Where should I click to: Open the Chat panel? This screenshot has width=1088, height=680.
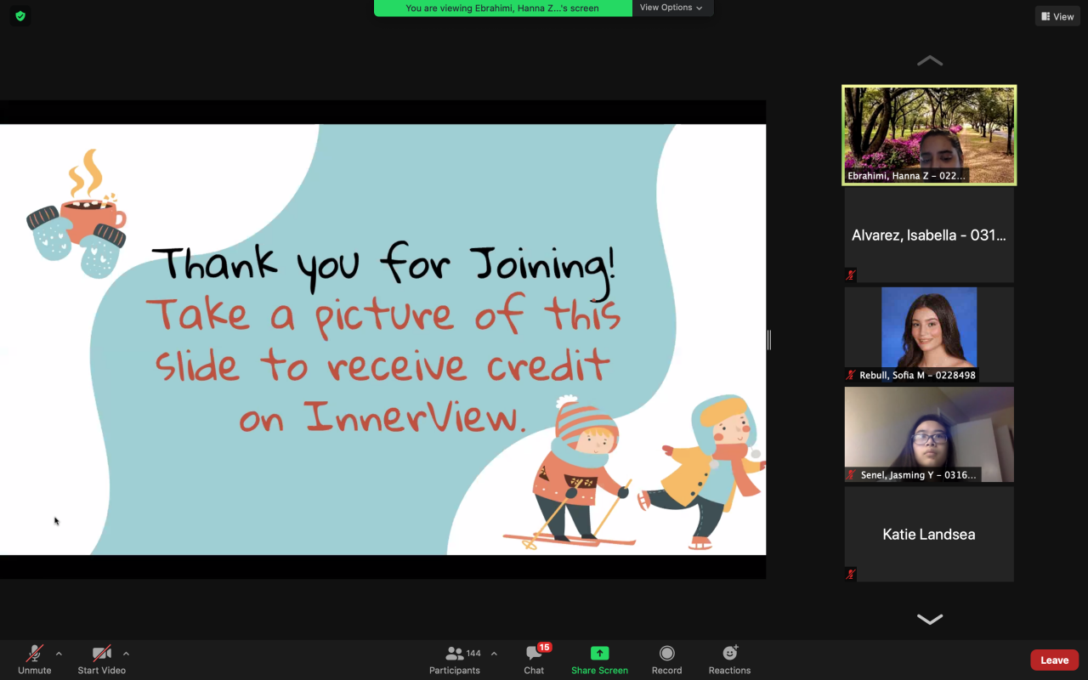tap(534, 659)
